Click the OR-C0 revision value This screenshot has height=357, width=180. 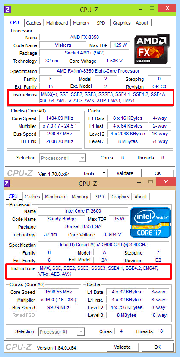pyautogui.click(x=159, y=86)
